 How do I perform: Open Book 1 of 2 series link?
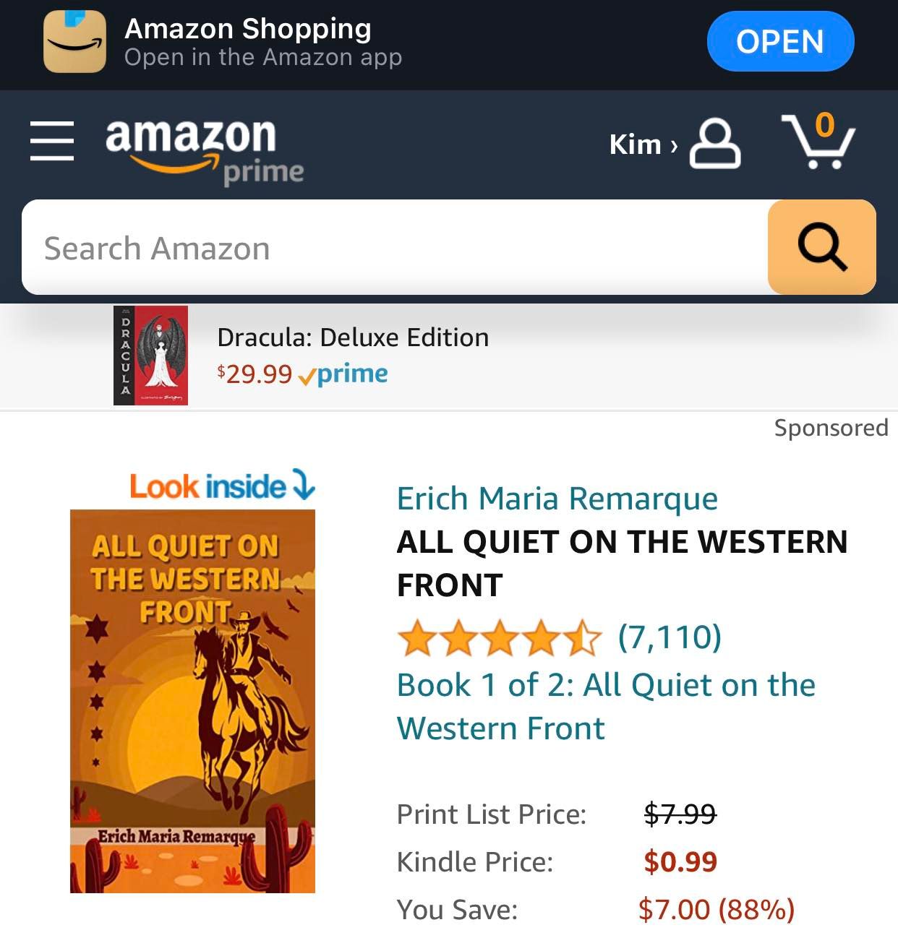606,706
